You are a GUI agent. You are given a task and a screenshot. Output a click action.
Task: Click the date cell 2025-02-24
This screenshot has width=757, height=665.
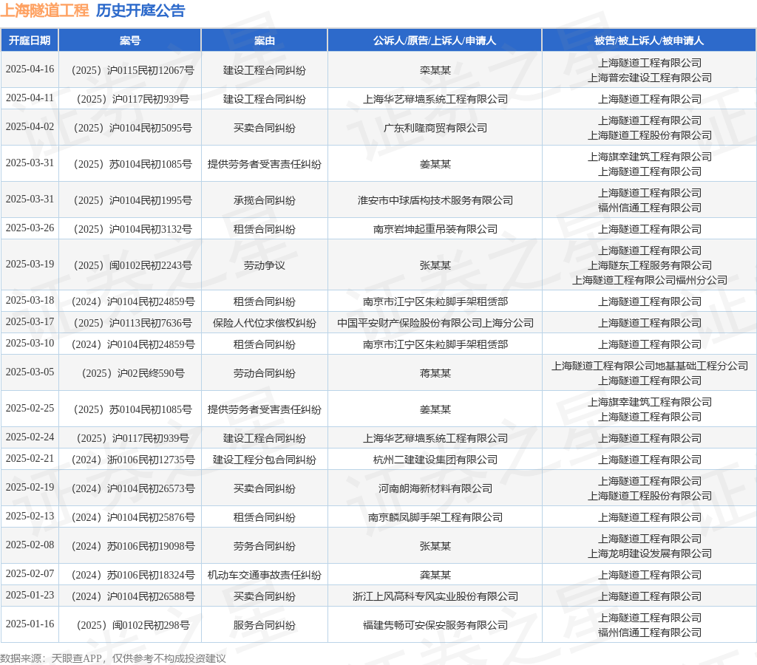coord(30,437)
